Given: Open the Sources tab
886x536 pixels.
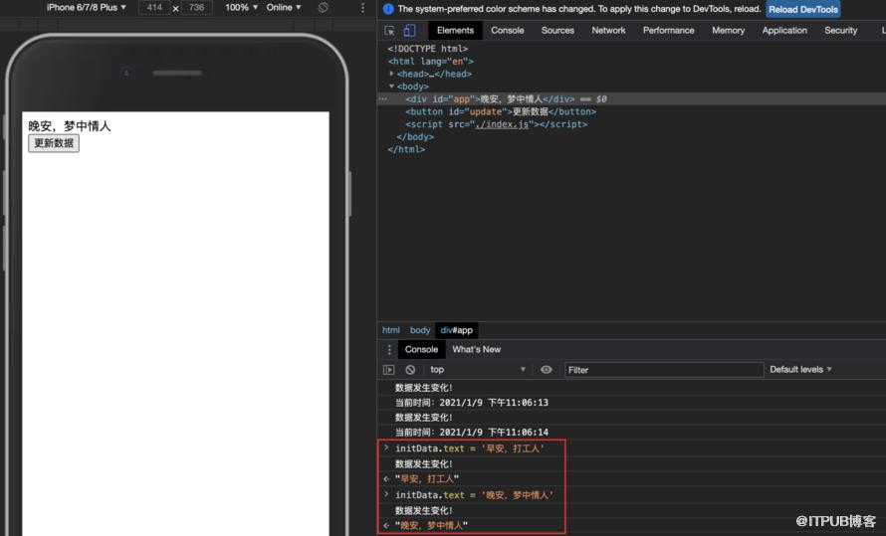Looking at the screenshot, I should [x=557, y=31].
